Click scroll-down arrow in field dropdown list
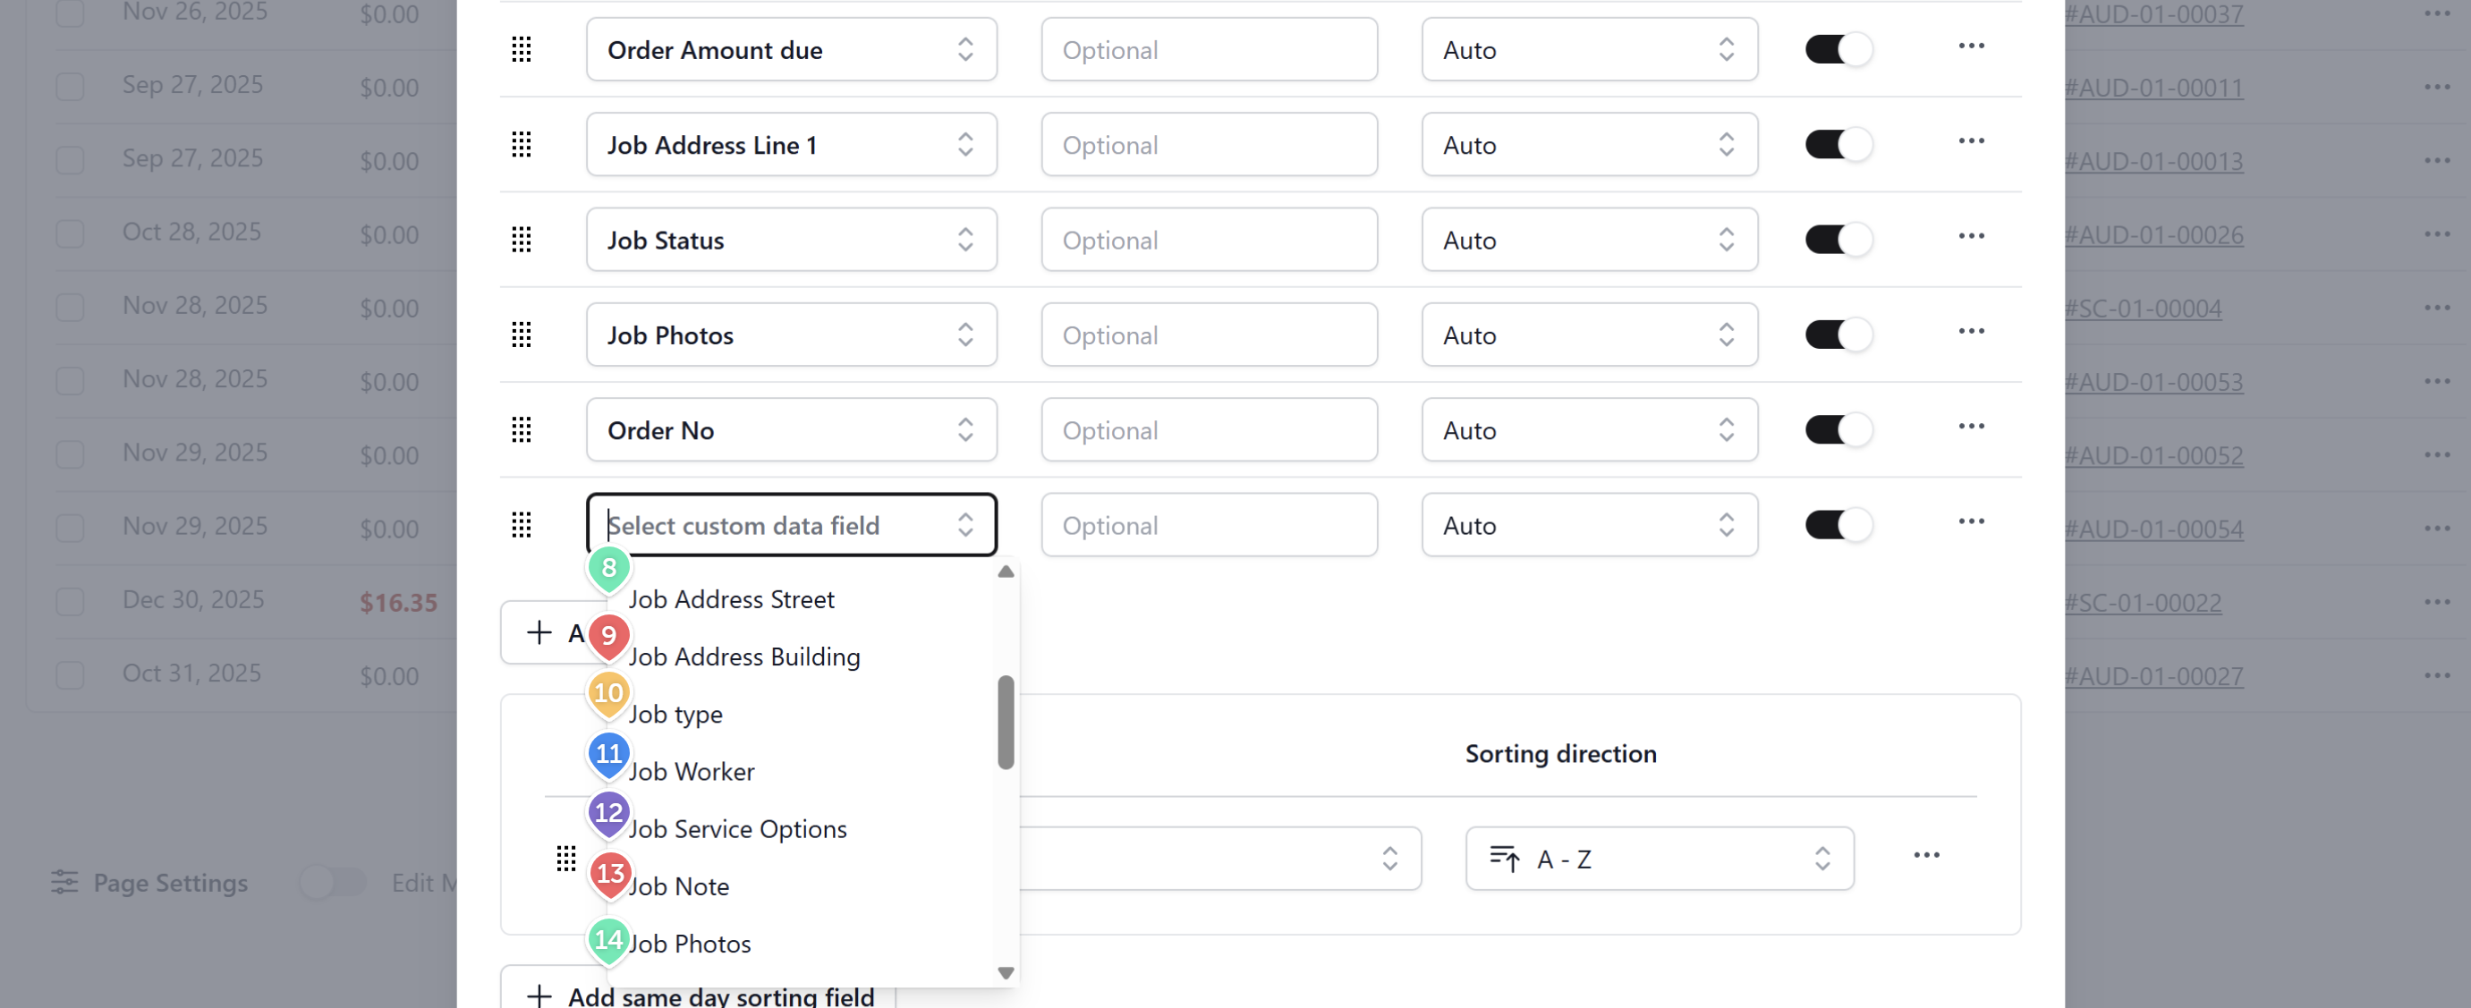The height and width of the screenshot is (1008, 2471). [x=1006, y=972]
